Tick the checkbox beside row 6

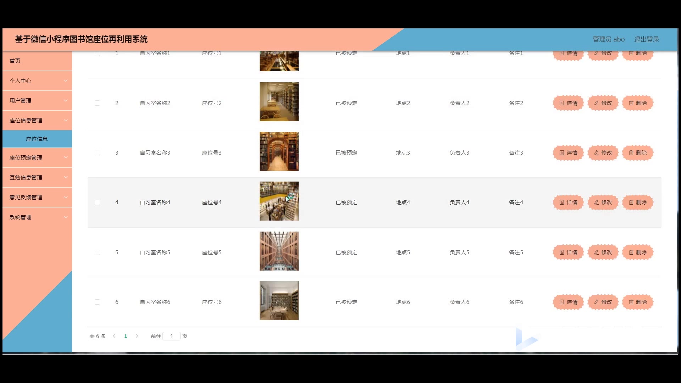[97, 302]
